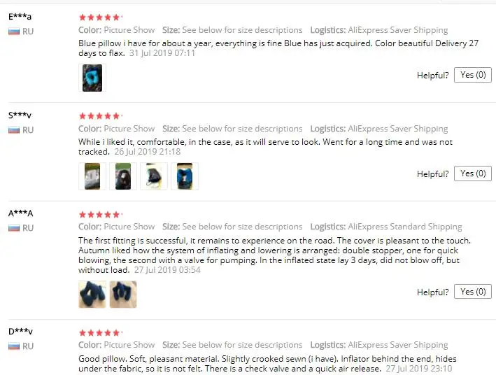Image resolution: width=496 pixels, height=375 pixels.
Task: Open third photo in S***v's review
Action: 154,176
